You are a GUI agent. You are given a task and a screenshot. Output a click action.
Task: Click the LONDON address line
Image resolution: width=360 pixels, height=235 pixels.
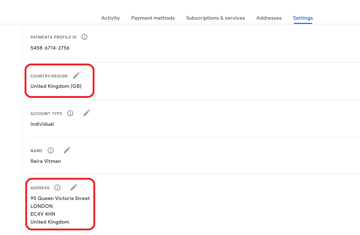42,206
